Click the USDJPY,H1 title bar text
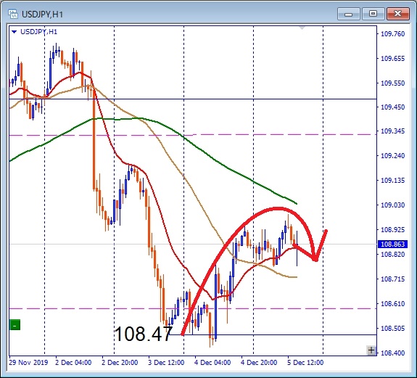The width and height of the screenshot is (417, 378). (x=42, y=14)
